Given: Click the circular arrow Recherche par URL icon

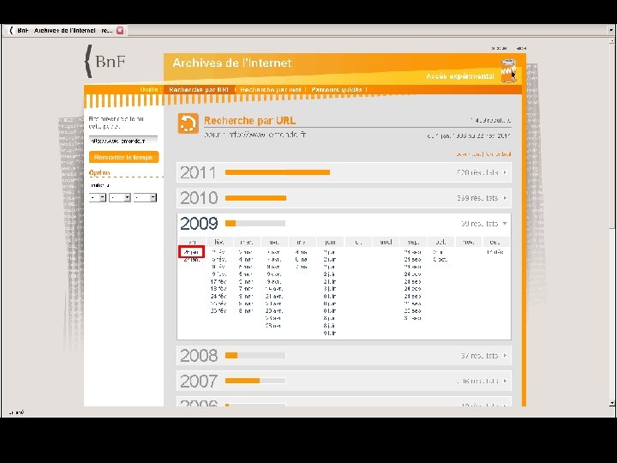Looking at the screenshot, I should tap(188, 123).
